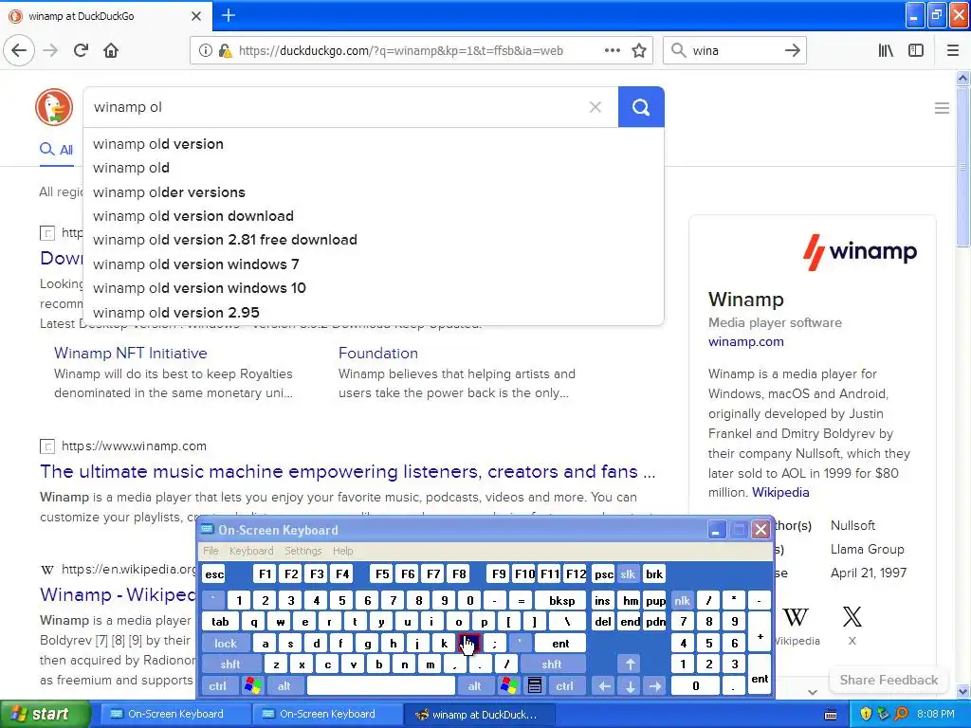This screenshot has height=728, width=971.
Task: Select suggestion "winamp old version 2.95"
Action: point(374,313)
